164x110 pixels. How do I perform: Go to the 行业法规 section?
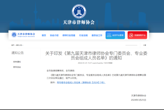[x=83, y=35]
